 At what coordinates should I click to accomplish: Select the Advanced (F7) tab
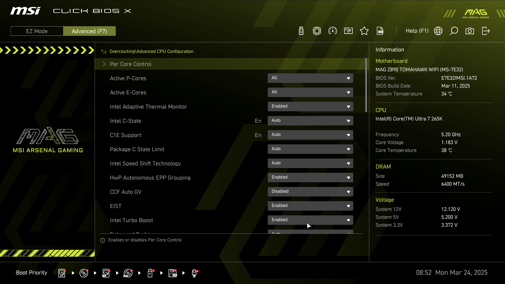[x=89, y=31]
